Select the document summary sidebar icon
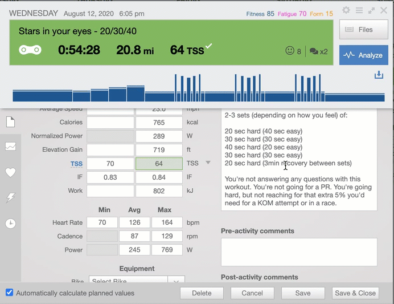394x304 pixels. 10,121
